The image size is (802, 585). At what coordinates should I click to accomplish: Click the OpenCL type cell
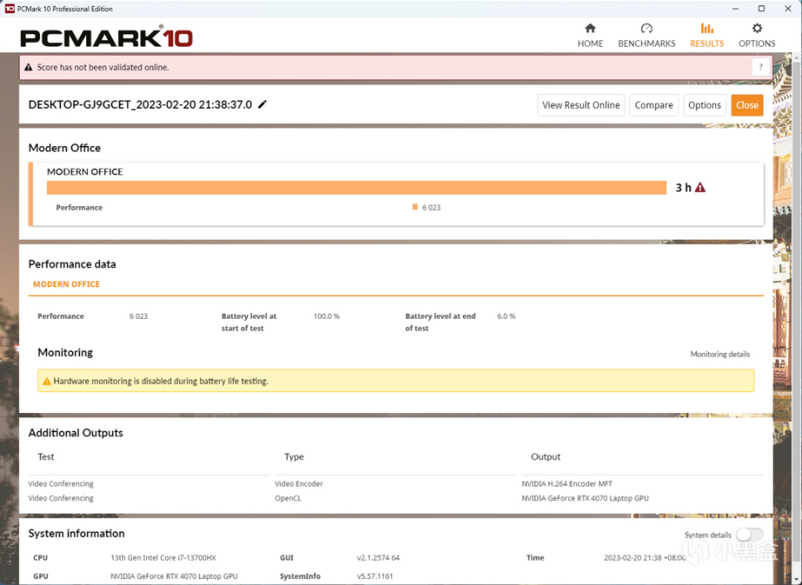click(288, 498)
